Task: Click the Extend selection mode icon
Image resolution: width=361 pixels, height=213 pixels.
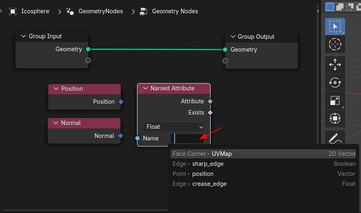Action: [x=340, y=7]
